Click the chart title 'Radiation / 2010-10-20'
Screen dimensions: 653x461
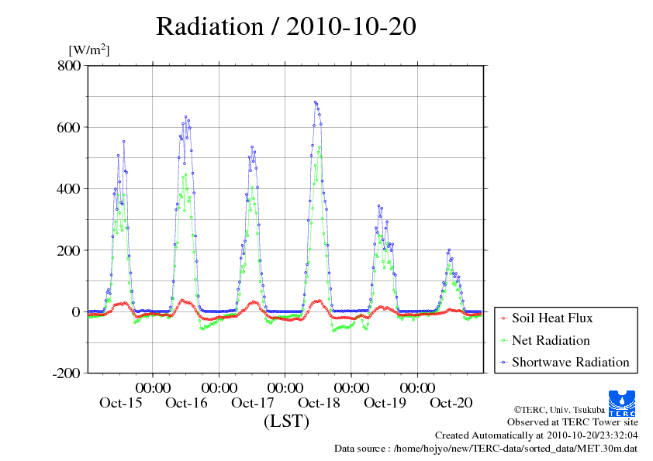point(286,26)
